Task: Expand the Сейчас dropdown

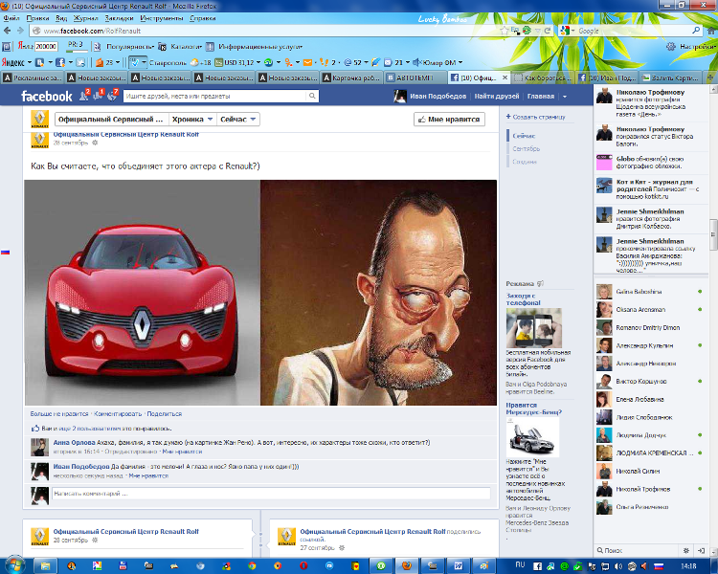Action: (238, 119)
